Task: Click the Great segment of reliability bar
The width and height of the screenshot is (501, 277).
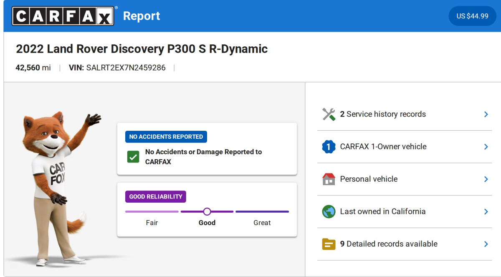Action: point(262,212)
